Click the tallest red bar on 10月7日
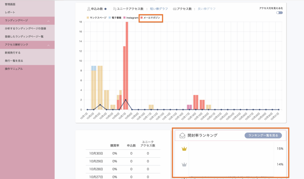This screenshot has width=304, height=179. click(x=127, y=65)
